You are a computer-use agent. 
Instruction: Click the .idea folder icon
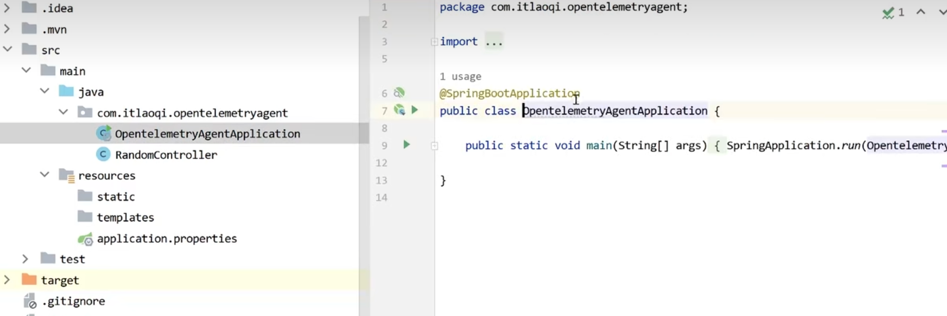(x=29, y=7)
